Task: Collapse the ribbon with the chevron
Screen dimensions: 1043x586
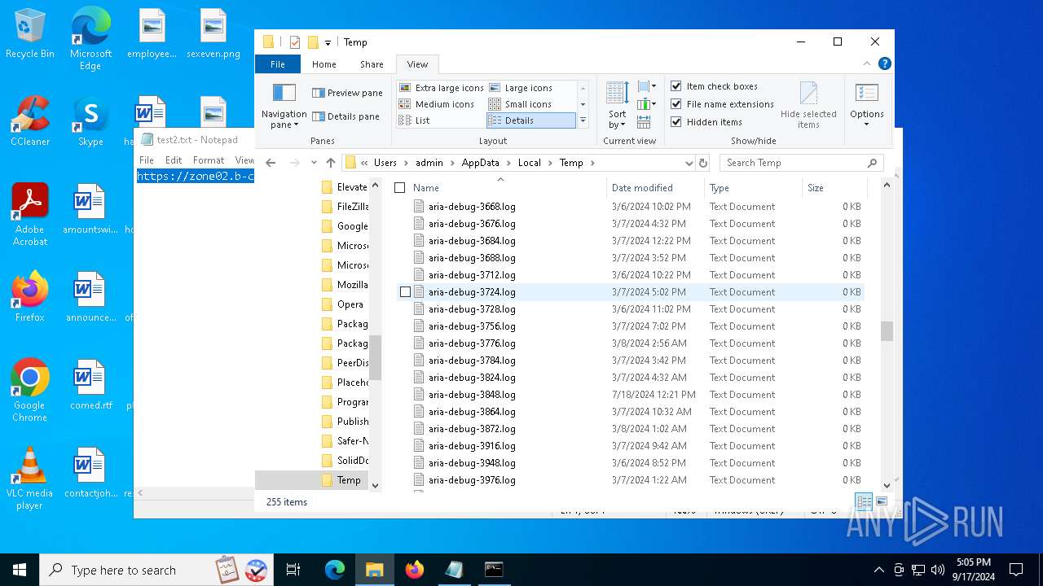Action: coord(867,63)
